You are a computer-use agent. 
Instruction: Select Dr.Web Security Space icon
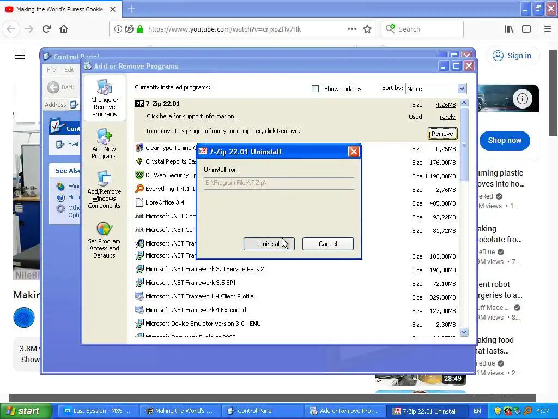(x=139, y=175)
